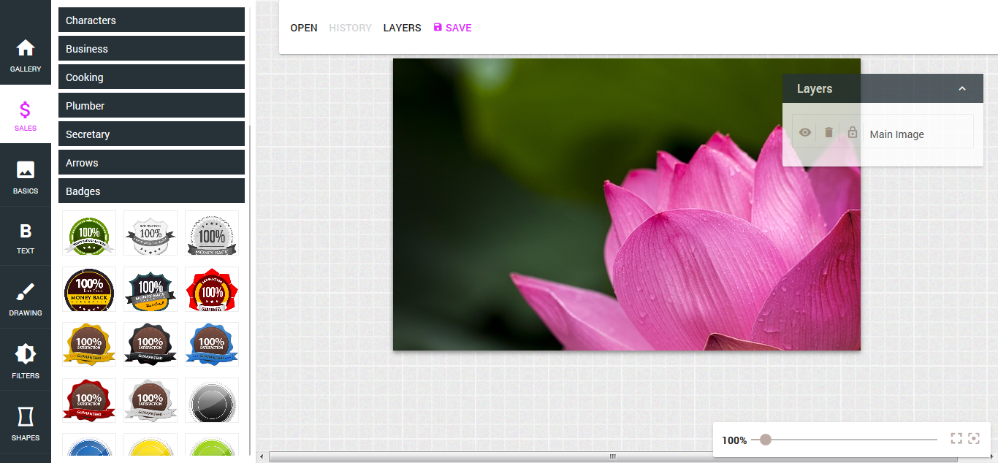Viewport: 998px width, 463px height.
Task: Select the blank green round badge
Action: [x=212, y=445]
